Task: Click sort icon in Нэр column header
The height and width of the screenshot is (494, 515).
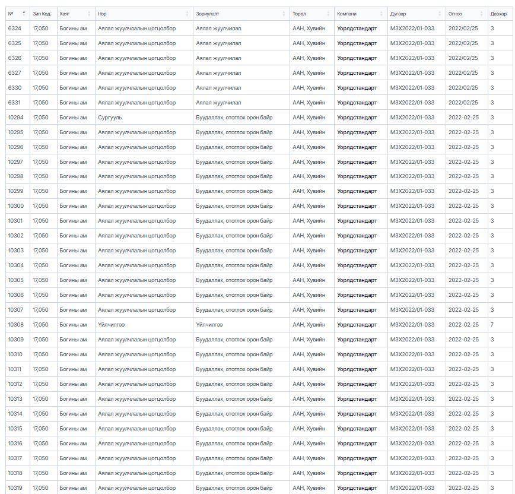Action: 187,14
